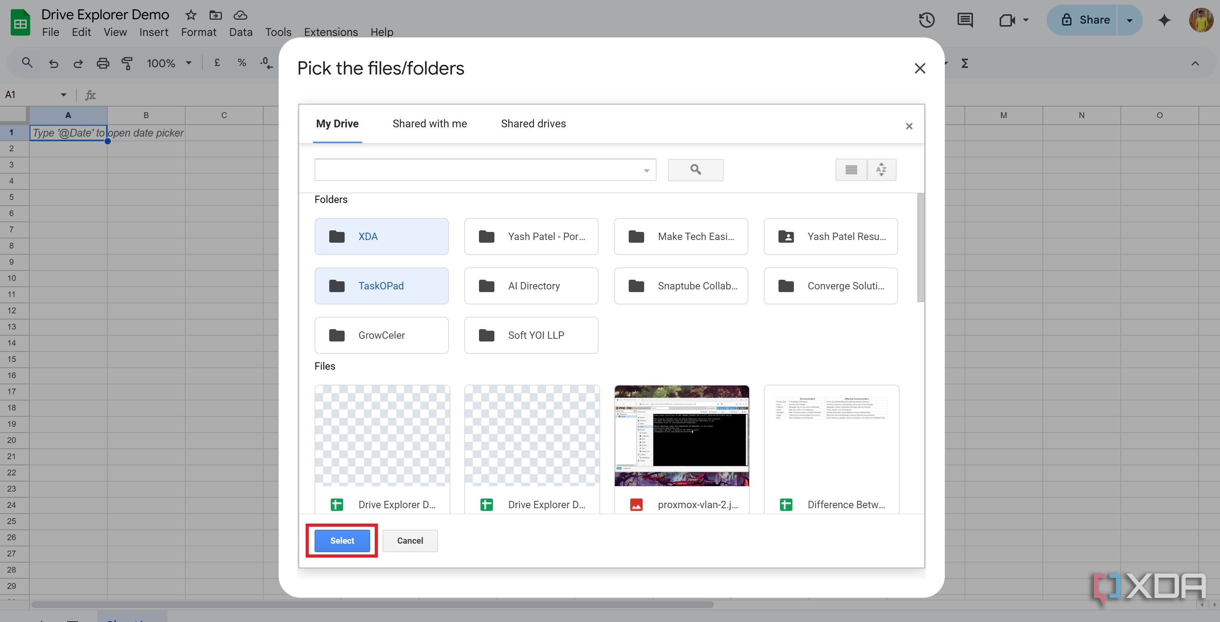Click the undo icon in toolbar
1220x622 pixels.
(x=54, y=63)
